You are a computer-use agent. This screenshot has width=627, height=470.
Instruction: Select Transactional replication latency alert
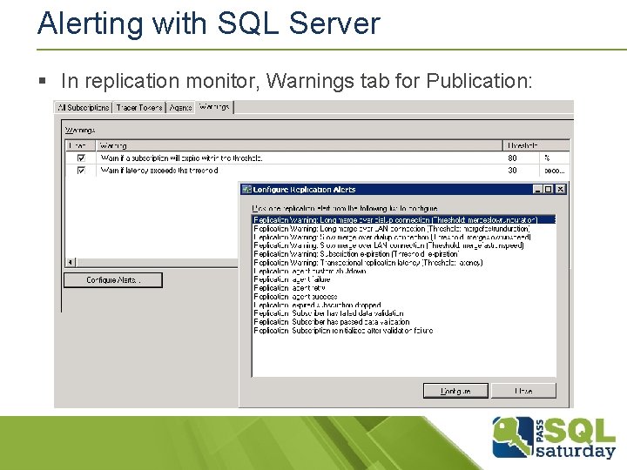tap(368, 263)
